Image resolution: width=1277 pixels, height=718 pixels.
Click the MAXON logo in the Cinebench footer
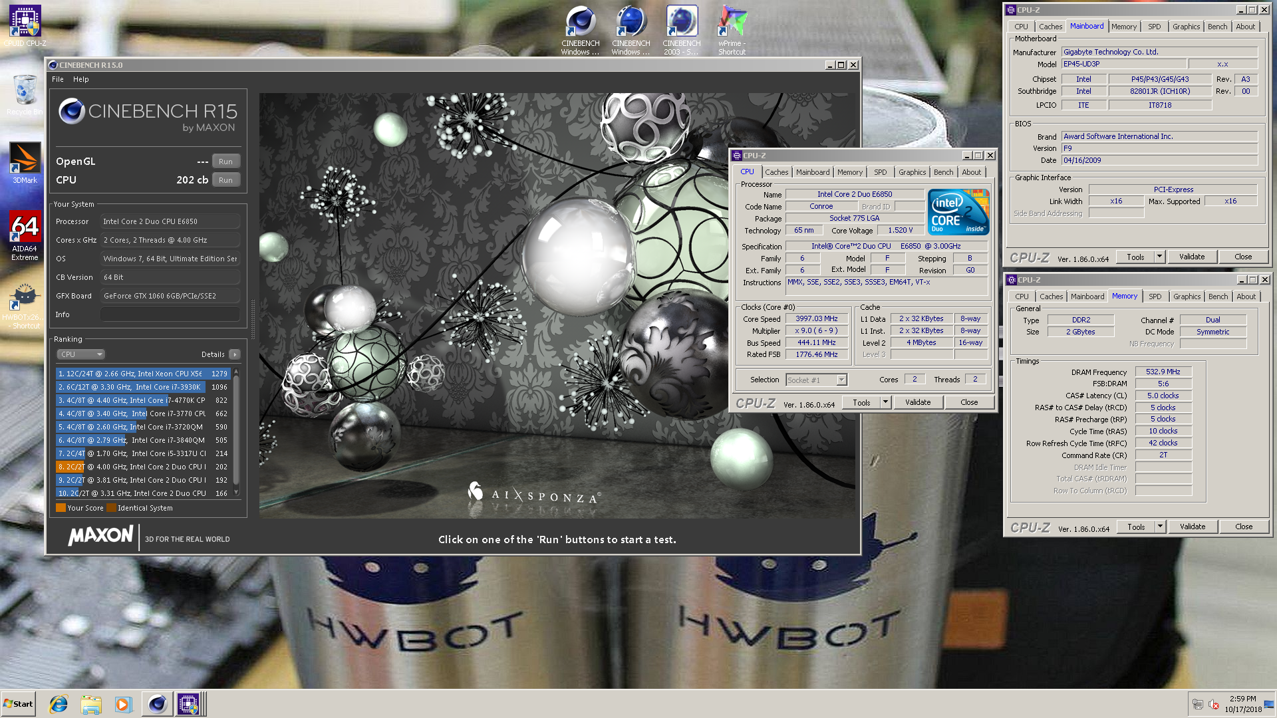point(100,536)
